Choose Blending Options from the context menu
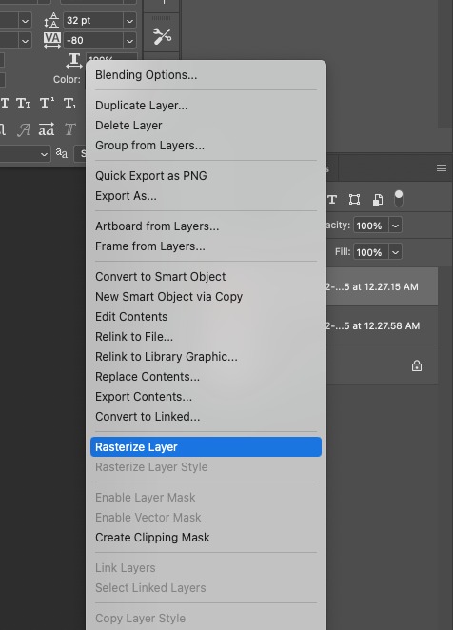453x630 pixels. click(206, 75)
